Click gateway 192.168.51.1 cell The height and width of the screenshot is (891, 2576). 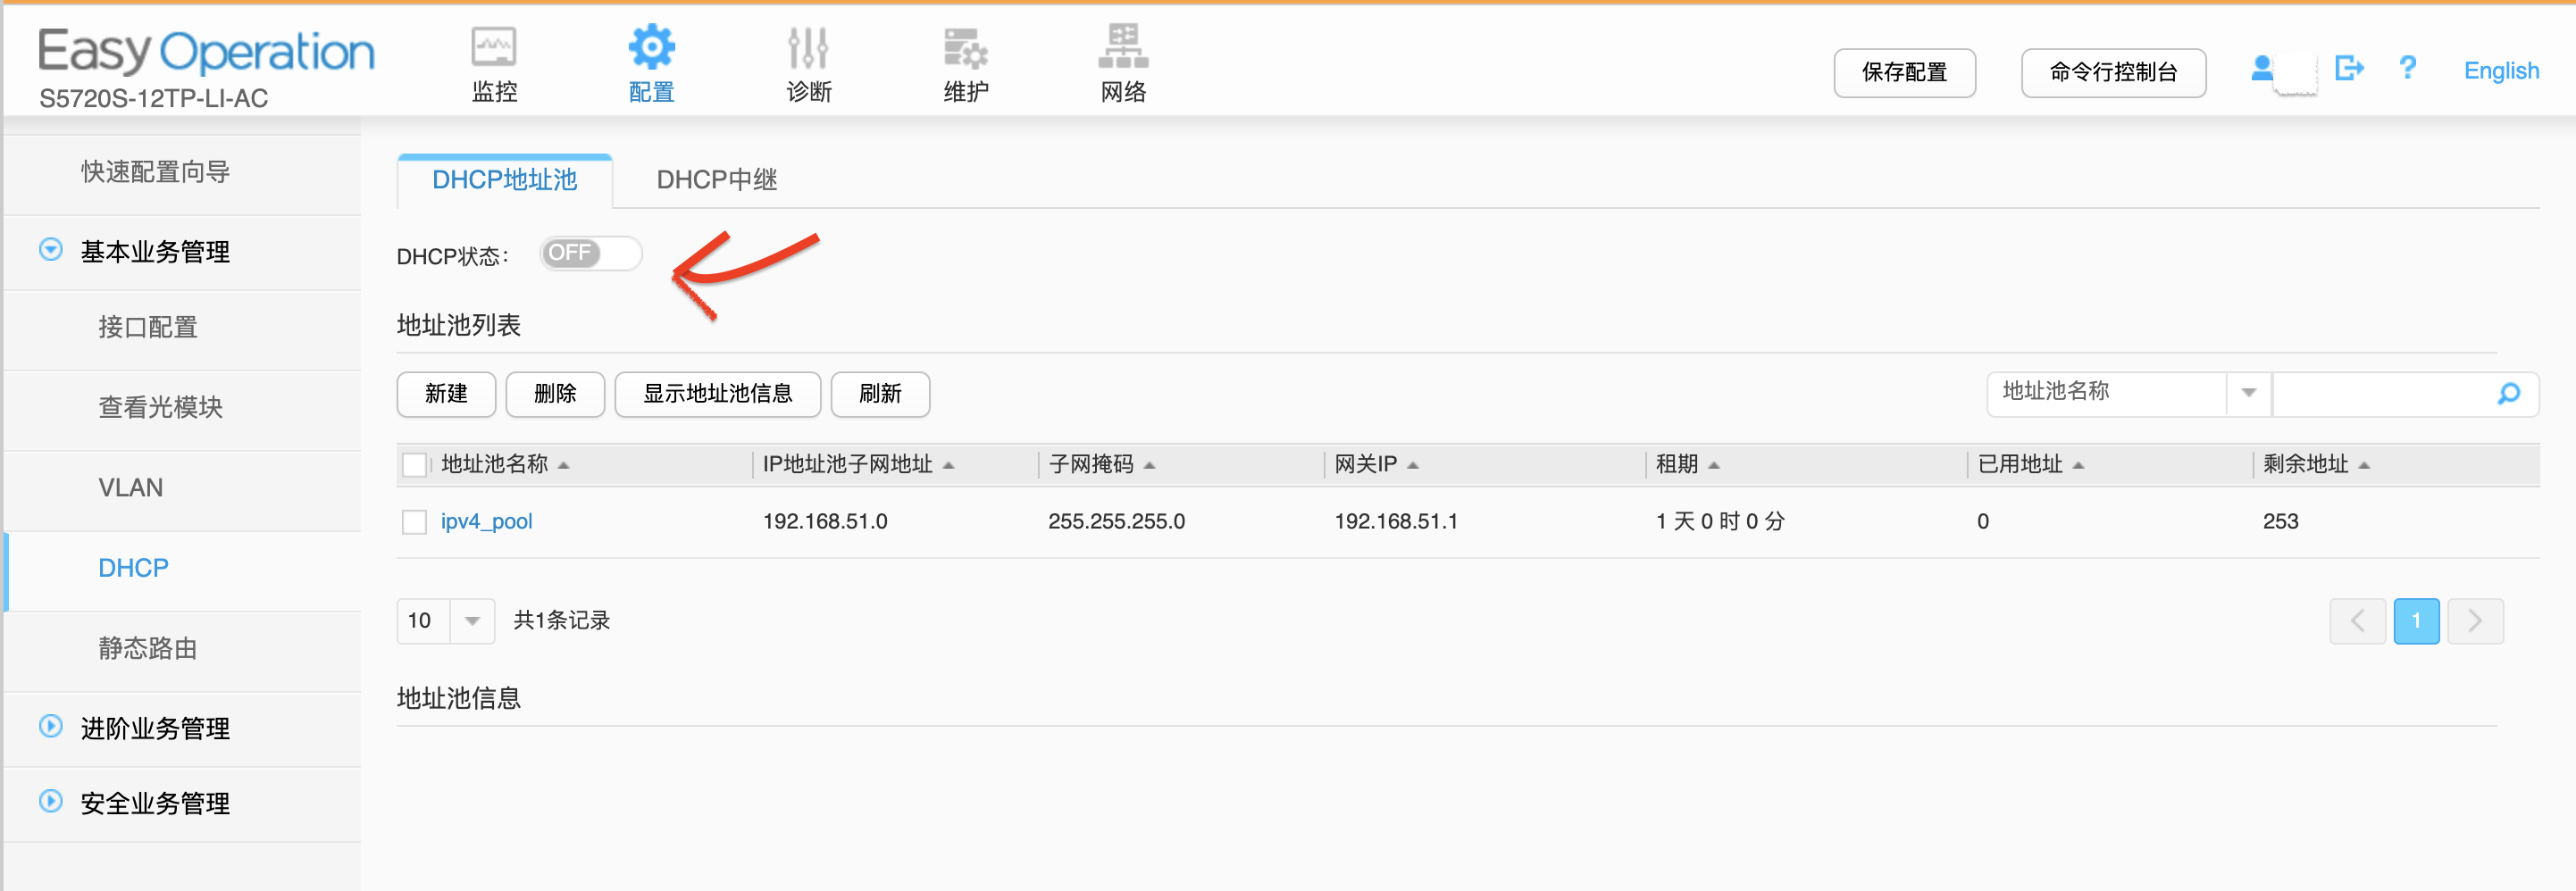pyautogui.click(x=1396, y=522)
